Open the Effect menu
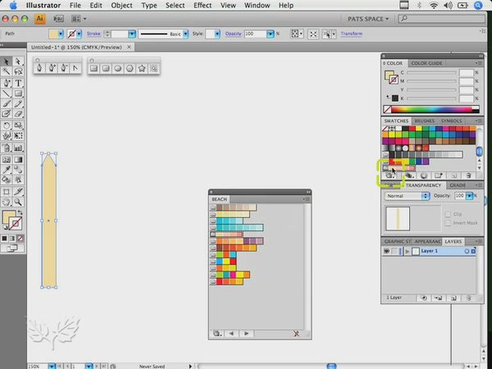The height and width of the screenshot is (369, 492). point(202,6)
